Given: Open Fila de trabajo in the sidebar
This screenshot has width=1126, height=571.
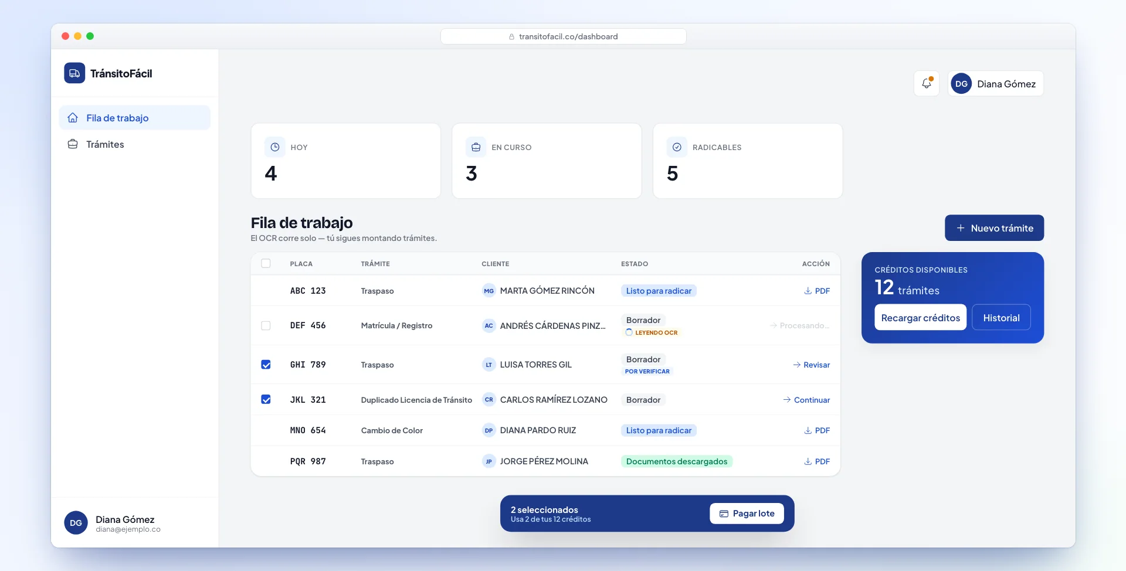Looking at the screenshot, I should click(x=135, y=118).
